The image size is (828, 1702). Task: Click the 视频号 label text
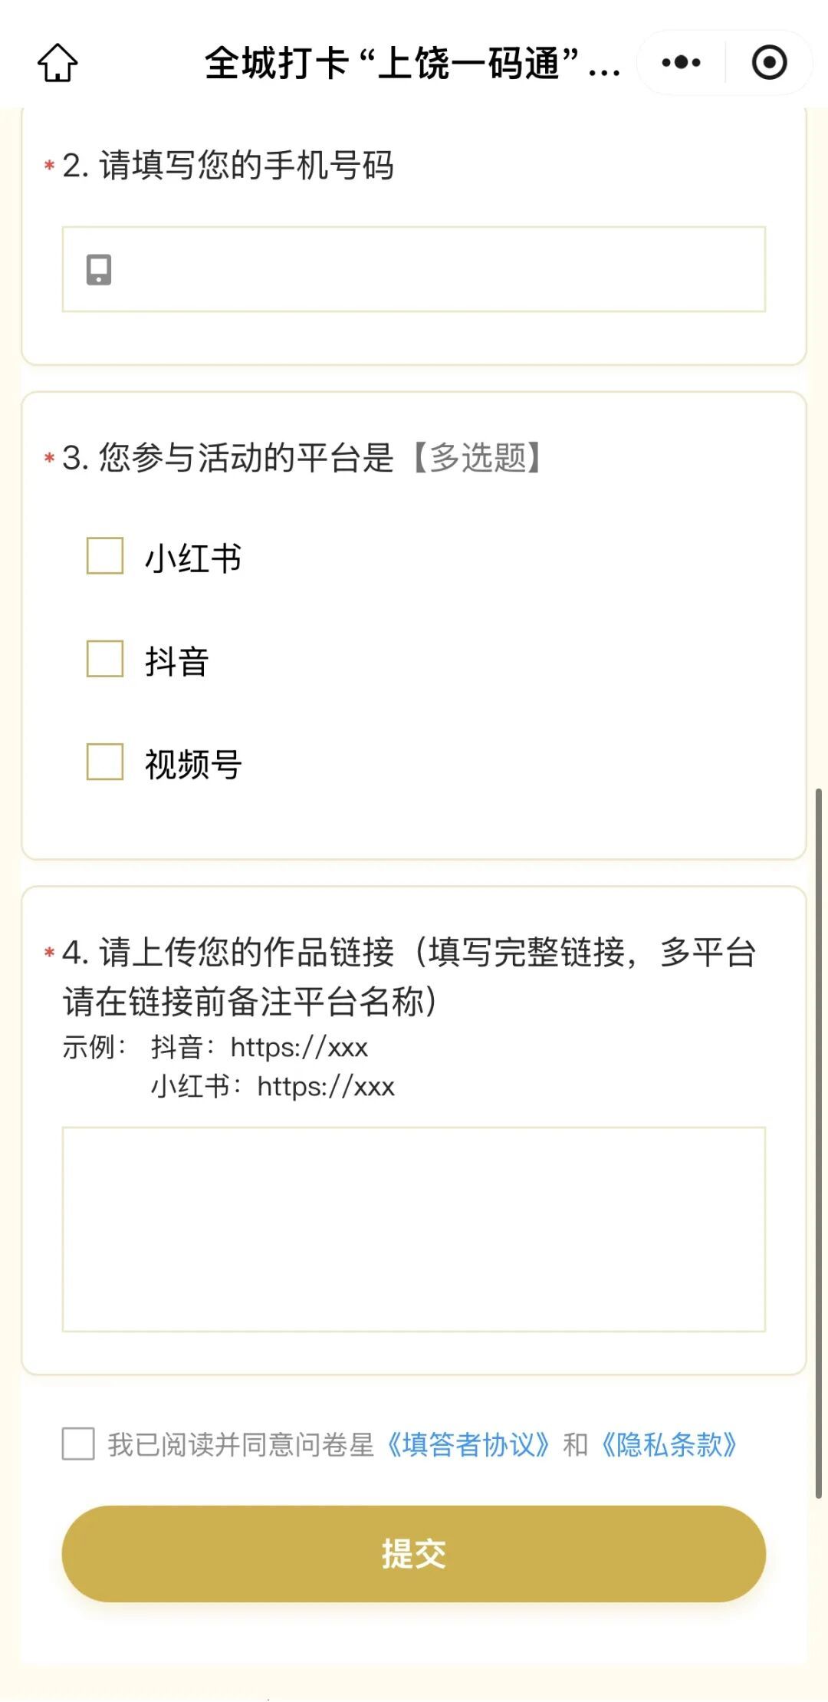pos(193,765)
